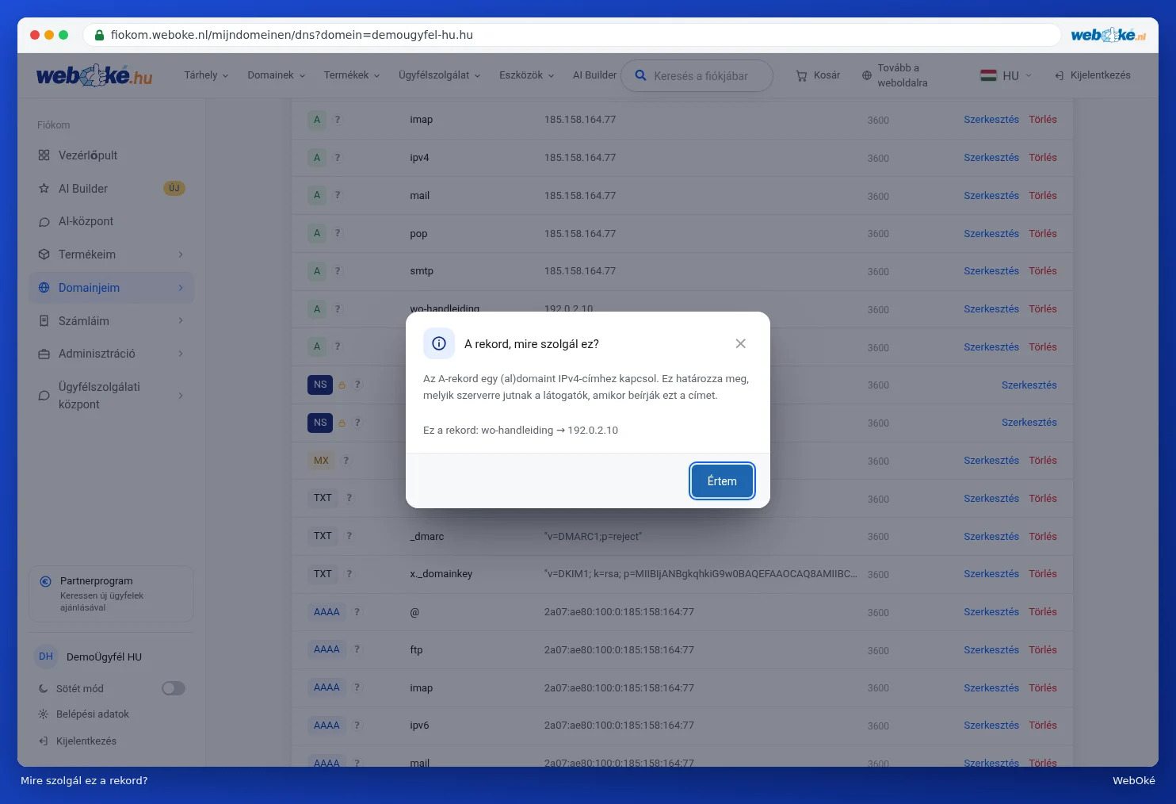Open the Ügyfélszolgálat top menu
Viewport: 1176px width, 804px height.
coord(439,75)
